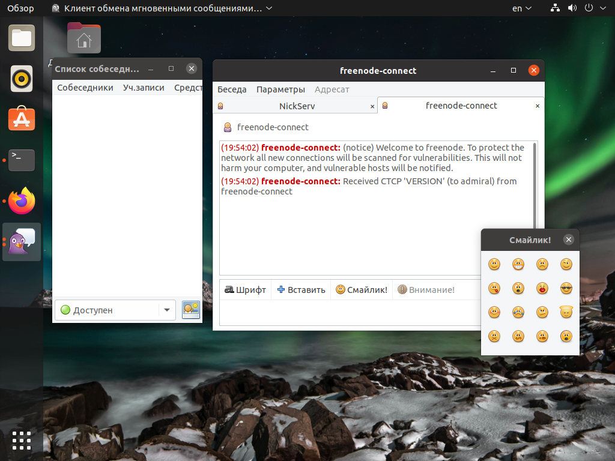
Task: Launch Firefox from the dock
Action: 22,200
